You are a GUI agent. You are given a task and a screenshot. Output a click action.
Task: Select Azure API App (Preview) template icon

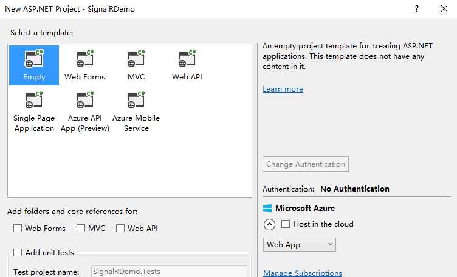85,99
